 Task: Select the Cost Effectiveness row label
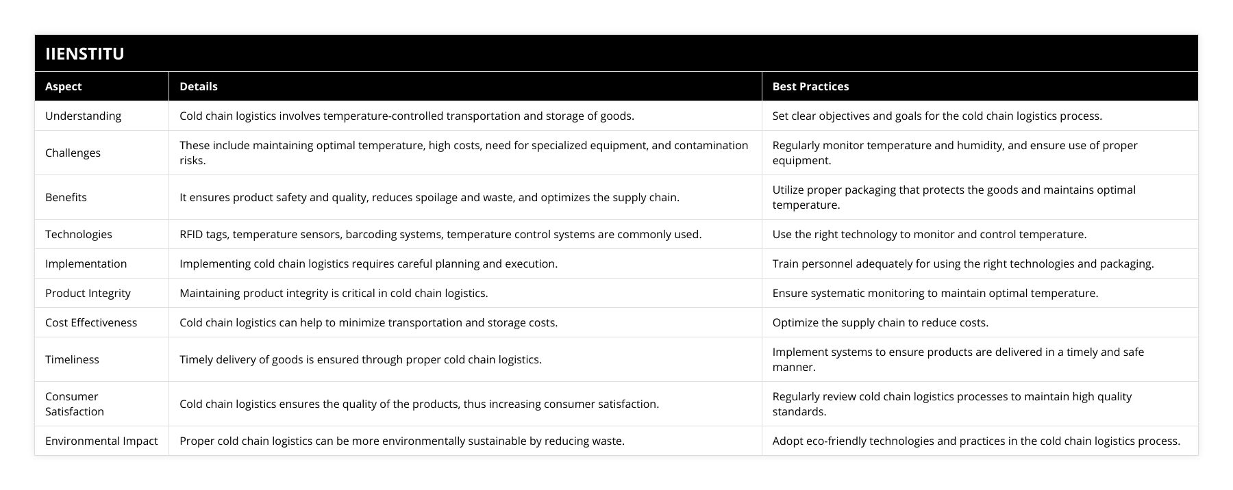pyautogui.click(x=91, y=322)
